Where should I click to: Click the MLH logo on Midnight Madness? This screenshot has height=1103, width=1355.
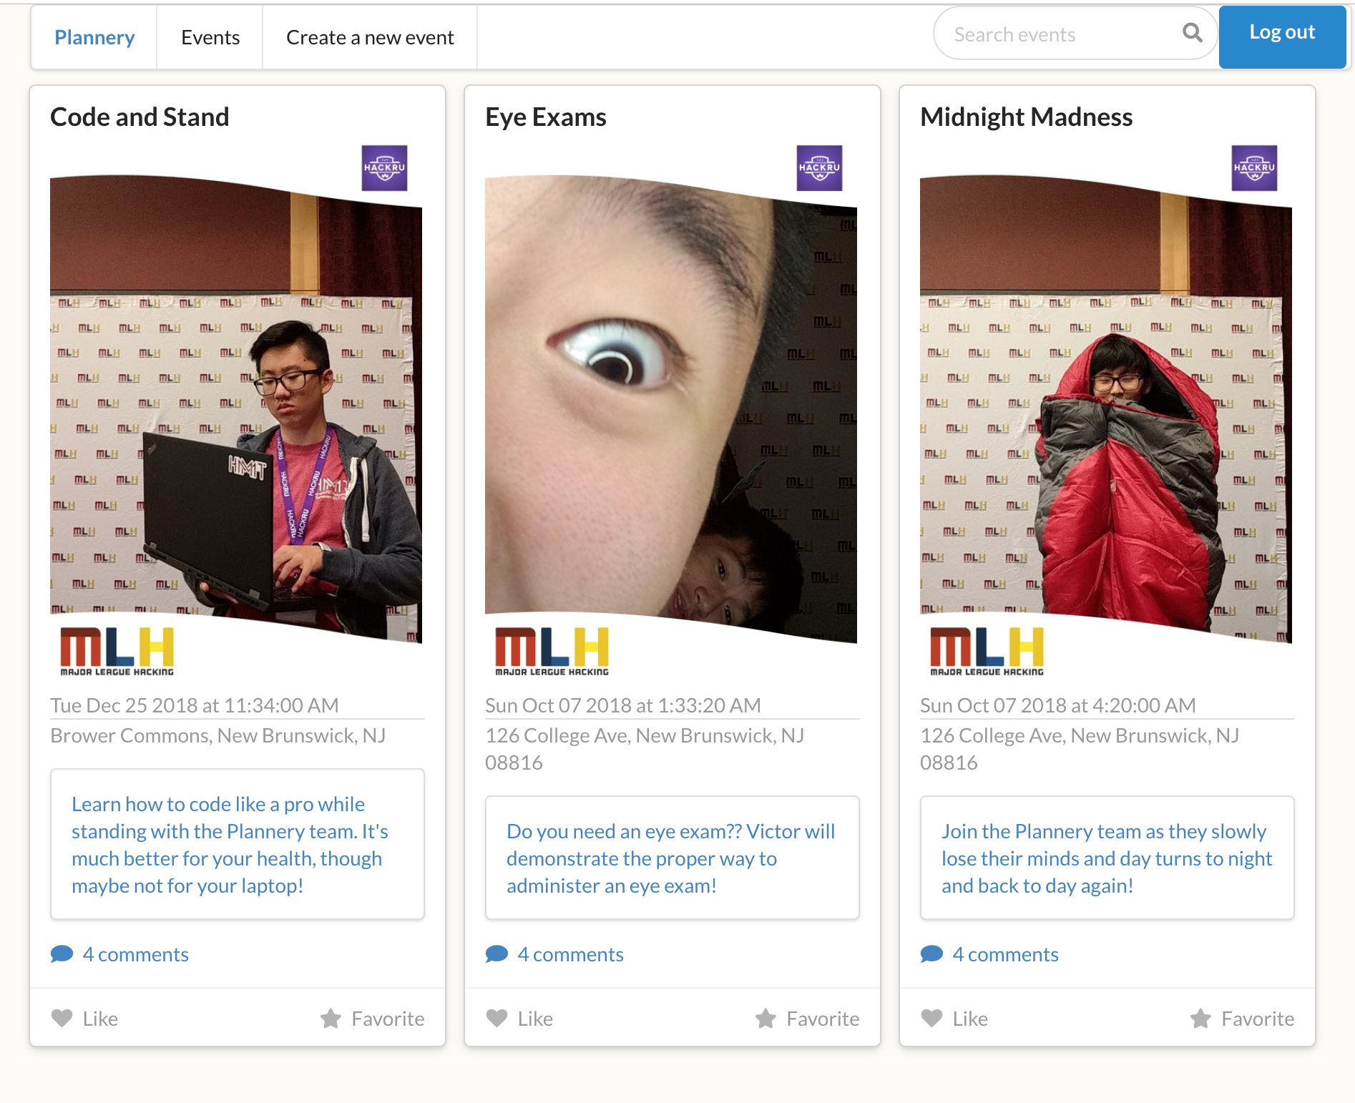tap(987, 651)
